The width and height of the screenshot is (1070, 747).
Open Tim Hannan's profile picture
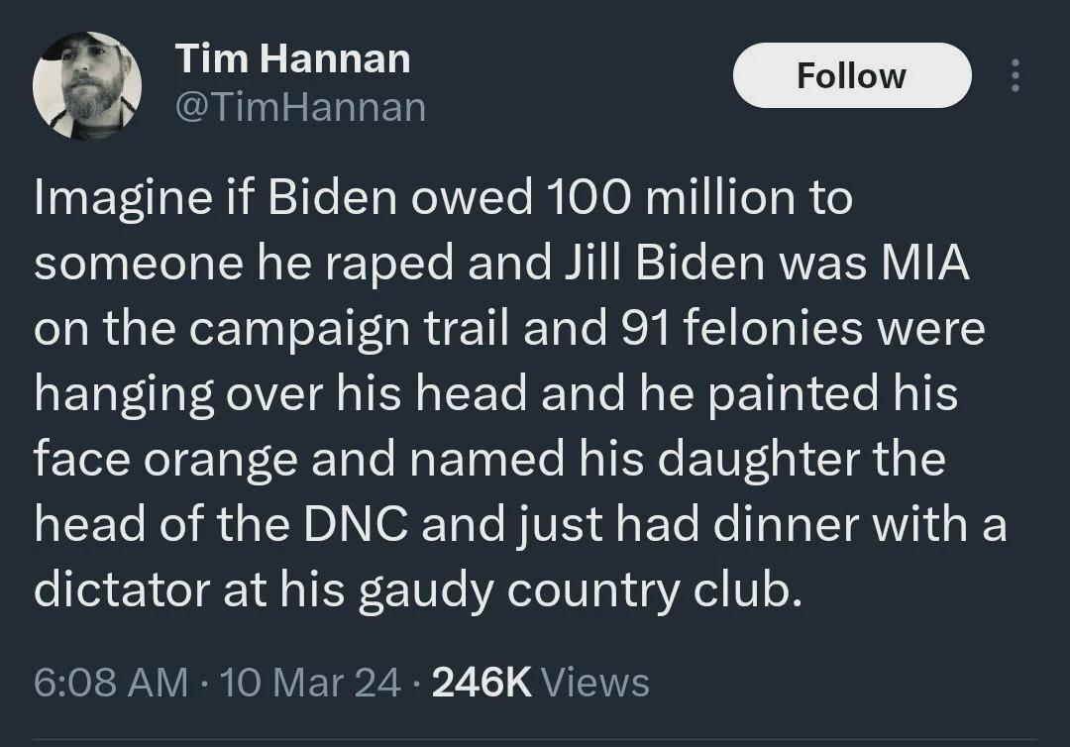click(86, 85)
